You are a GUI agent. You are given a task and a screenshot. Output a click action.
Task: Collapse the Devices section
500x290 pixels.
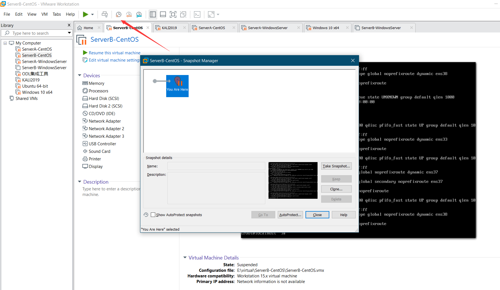80,75
